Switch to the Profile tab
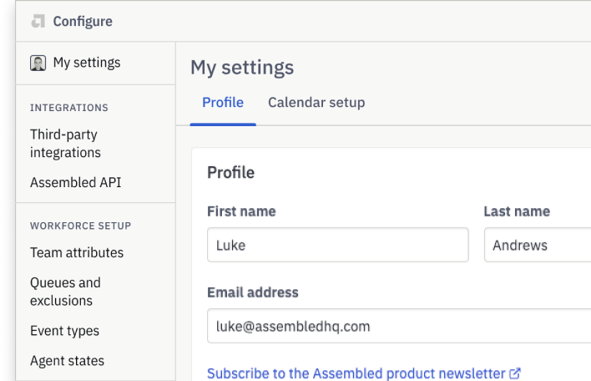Image resolution: width=591 pixels, height=381 pixels. 223,103
